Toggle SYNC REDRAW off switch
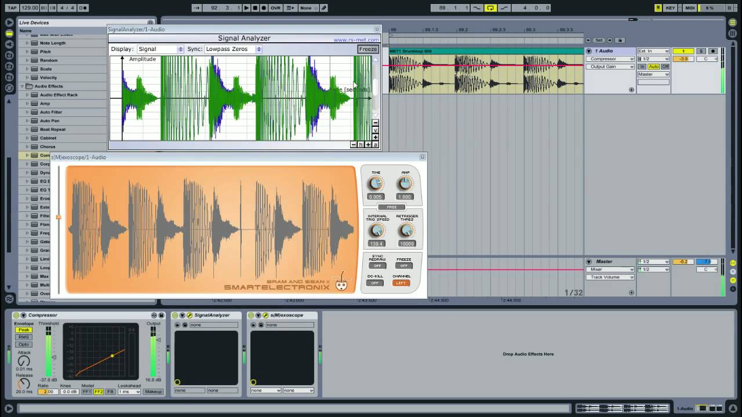Image resolution: width=742 pixels, height=417 pixels. [x=377, y=266]
